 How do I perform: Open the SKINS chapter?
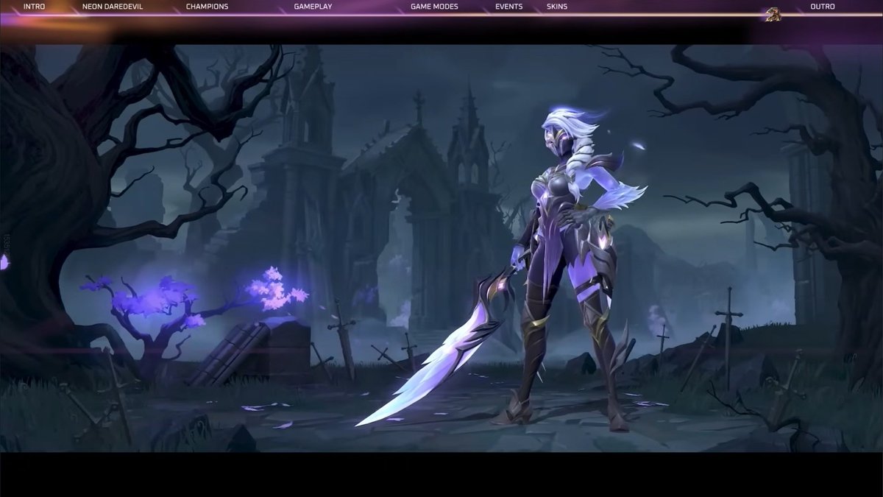556,6
